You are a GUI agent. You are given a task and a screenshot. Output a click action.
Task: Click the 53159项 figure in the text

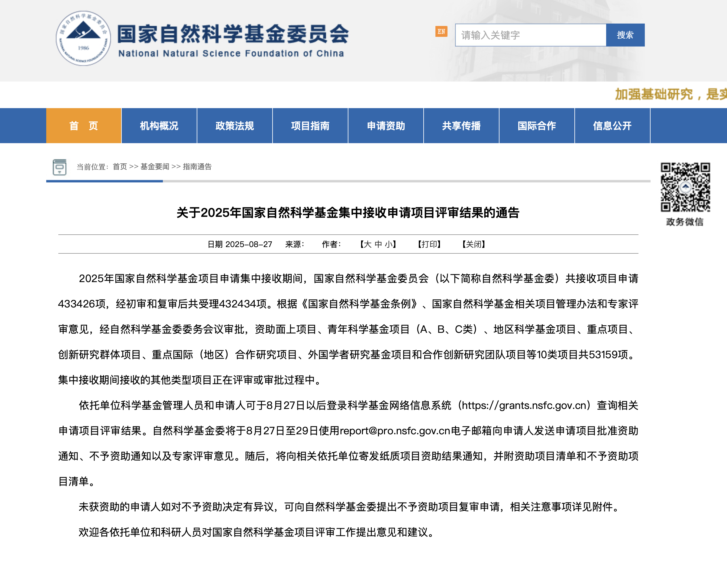point(608,355)
